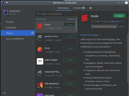The width and height of the screenshot is (129, 96).
Task: Switch to the Installed tab
Action: pyautogui.click(x=77, y=8)
